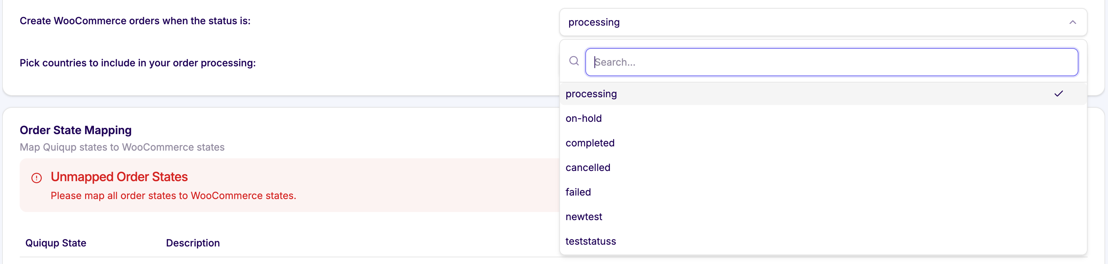Select the 'processing' option in the list
The height and width of the screenshot is (264, 1108).
591,94
